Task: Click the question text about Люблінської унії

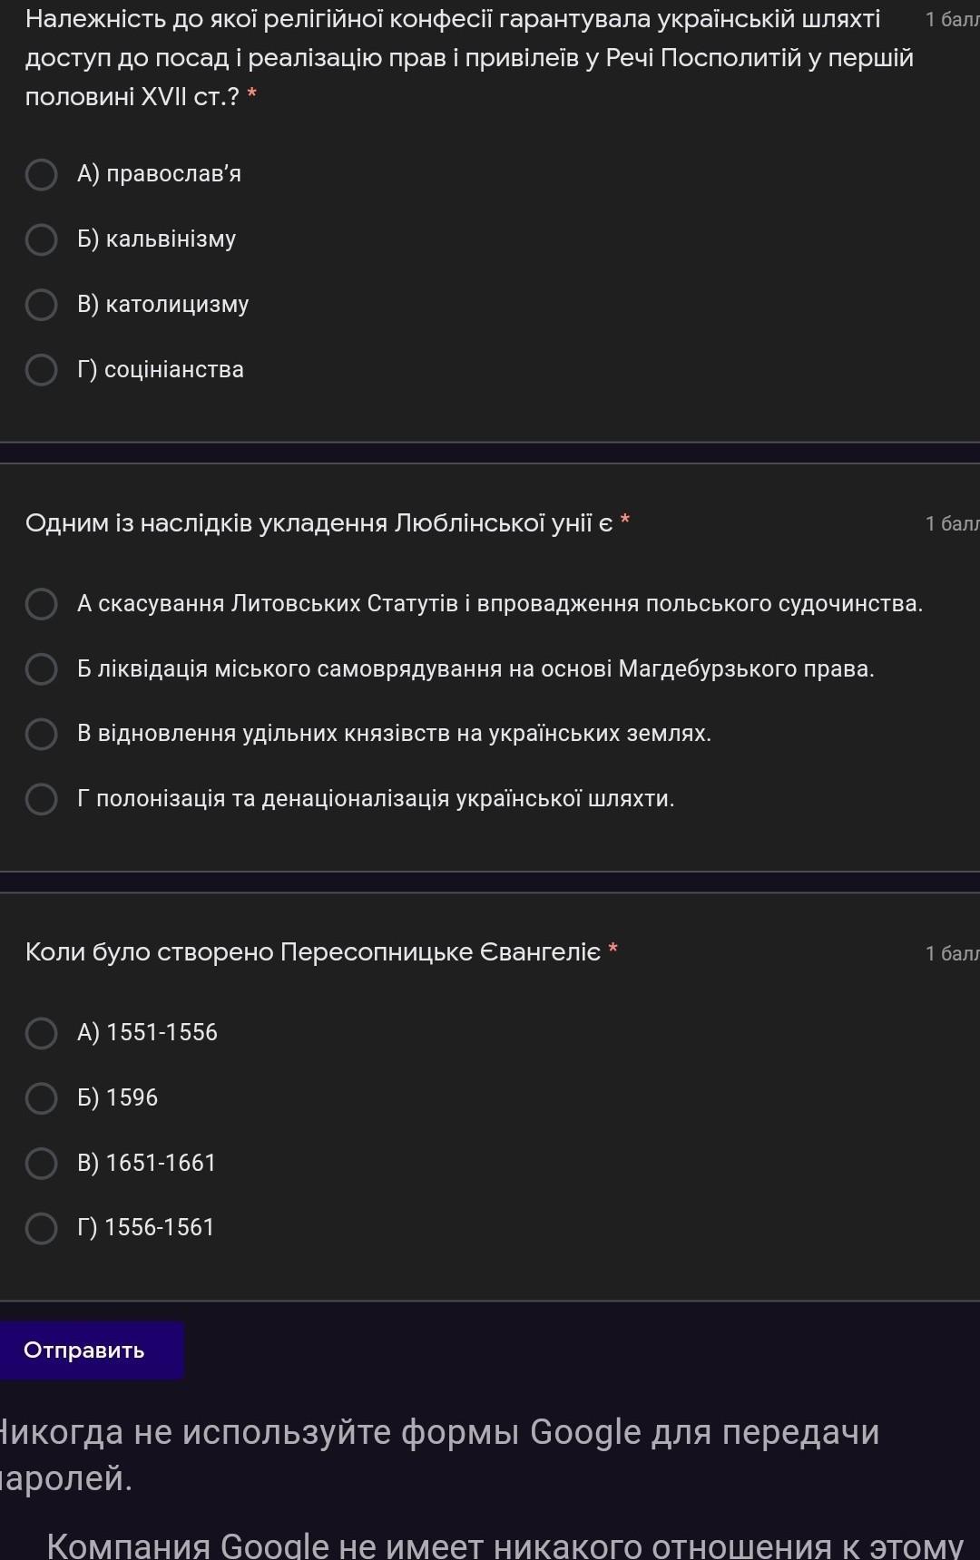Action: coord(319,523)
